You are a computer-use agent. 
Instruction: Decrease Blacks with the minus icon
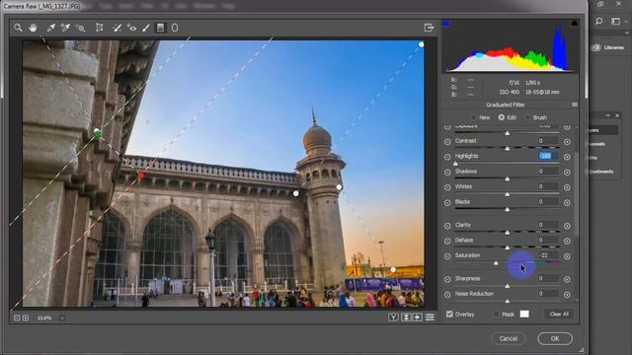[x=447, y=203]
